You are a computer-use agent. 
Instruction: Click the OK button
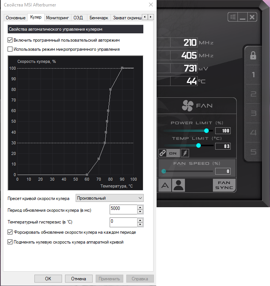[48, 278]
